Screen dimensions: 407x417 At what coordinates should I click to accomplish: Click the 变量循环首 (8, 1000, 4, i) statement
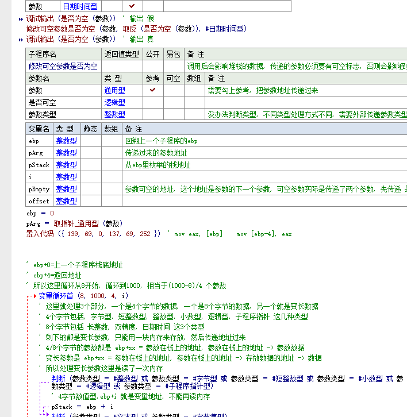[x=83, y=296]
